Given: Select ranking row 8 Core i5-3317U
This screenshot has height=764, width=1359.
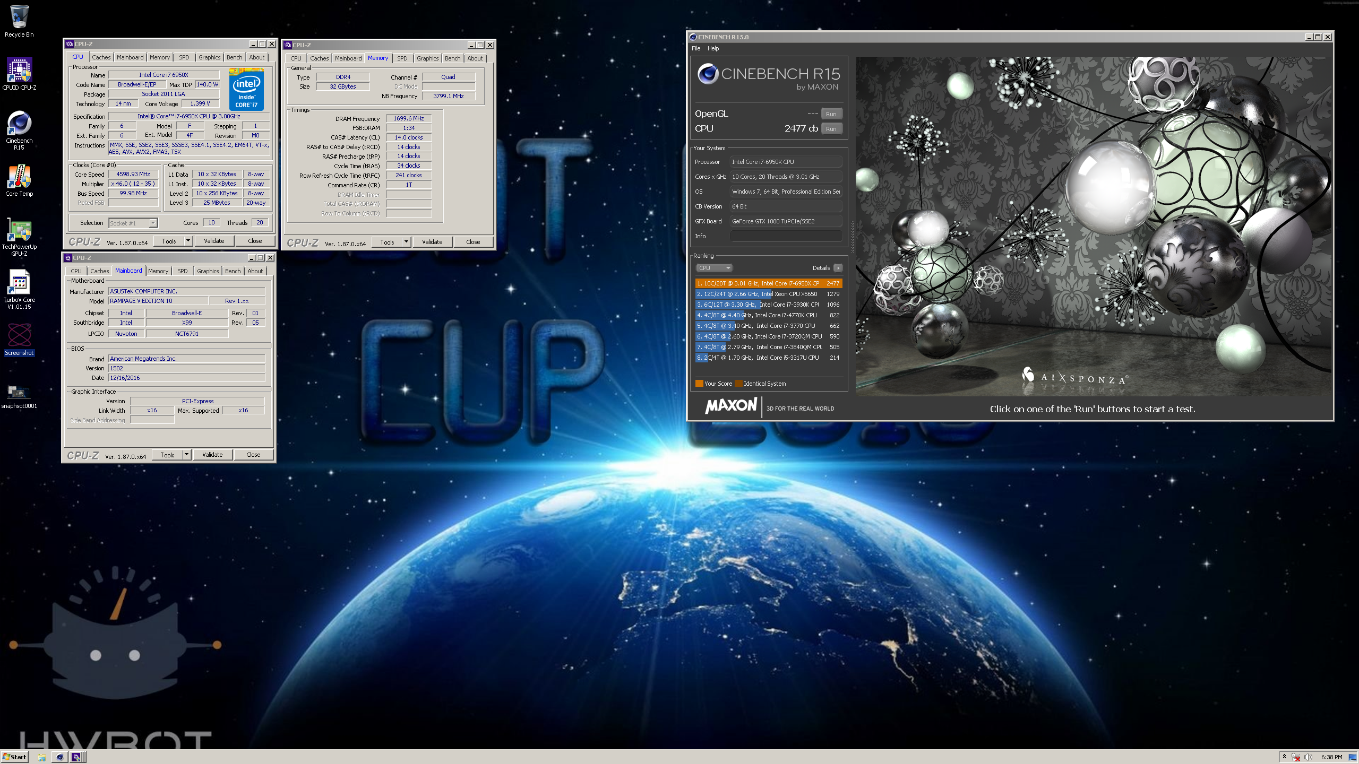Looking at the screenshot, I should (768, 358).
